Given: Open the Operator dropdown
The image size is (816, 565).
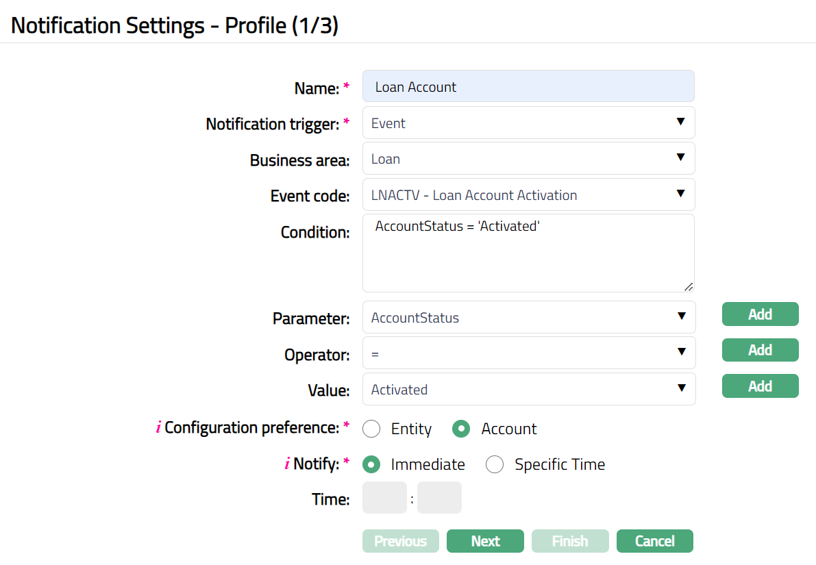Looking at the screenshot, I should coord(528,354).
